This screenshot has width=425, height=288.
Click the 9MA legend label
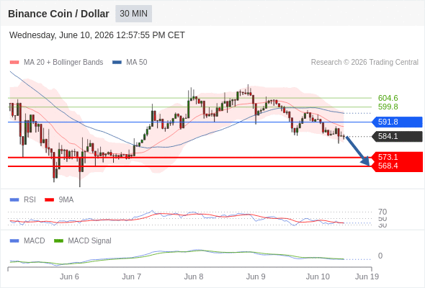[66, 200]
